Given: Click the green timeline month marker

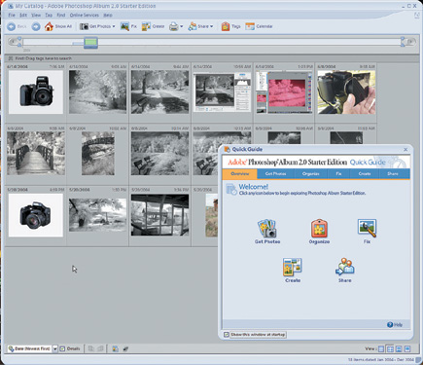Looking at the screenshot, I should tap(90, 43).
